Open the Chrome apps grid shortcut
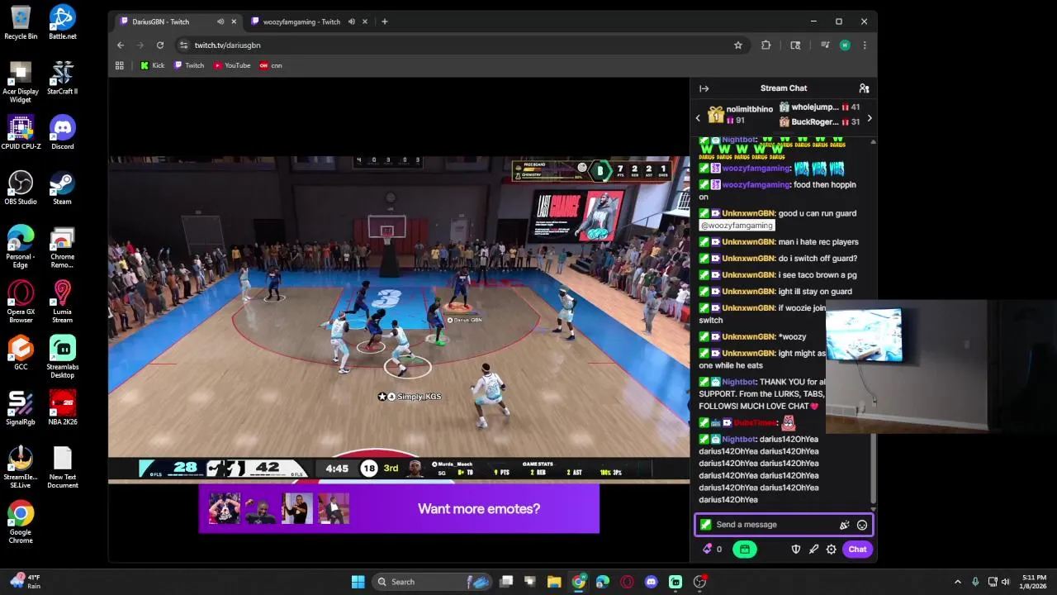The height and width of the screenshot is (595, 1057). [120, 65]
